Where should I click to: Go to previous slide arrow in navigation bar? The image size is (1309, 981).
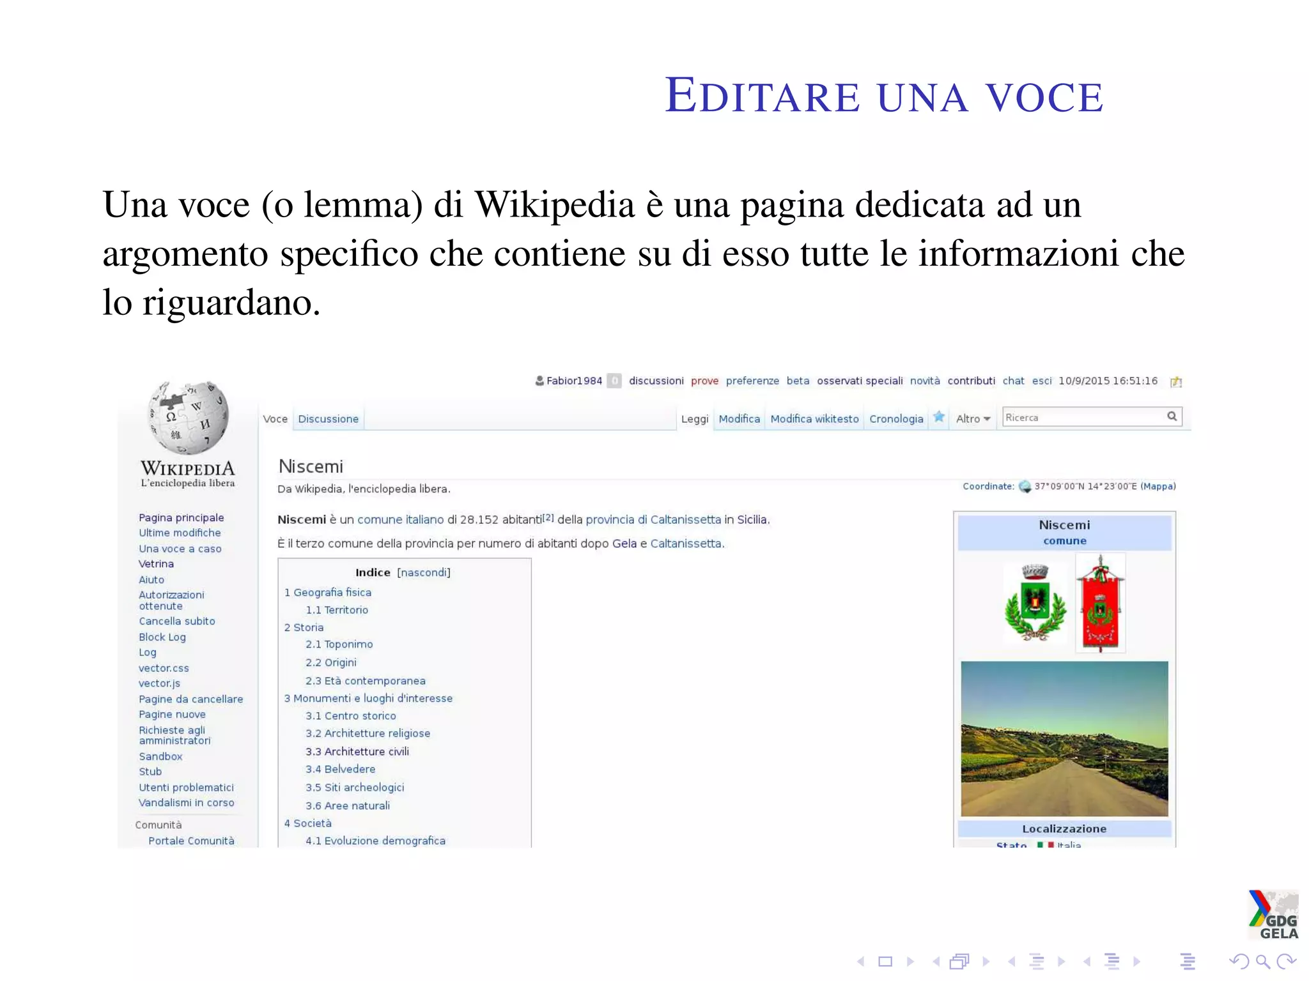[860, 961]
